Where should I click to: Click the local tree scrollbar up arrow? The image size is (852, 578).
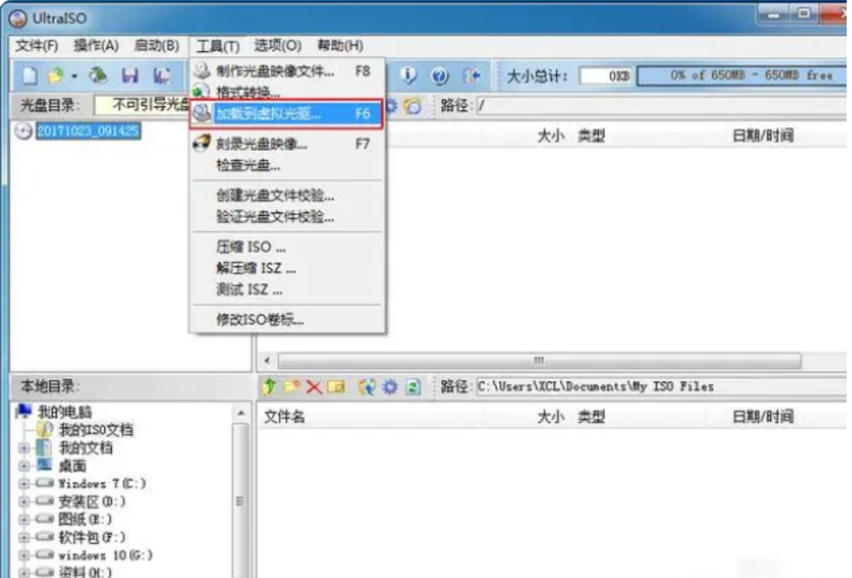(240, 413)
